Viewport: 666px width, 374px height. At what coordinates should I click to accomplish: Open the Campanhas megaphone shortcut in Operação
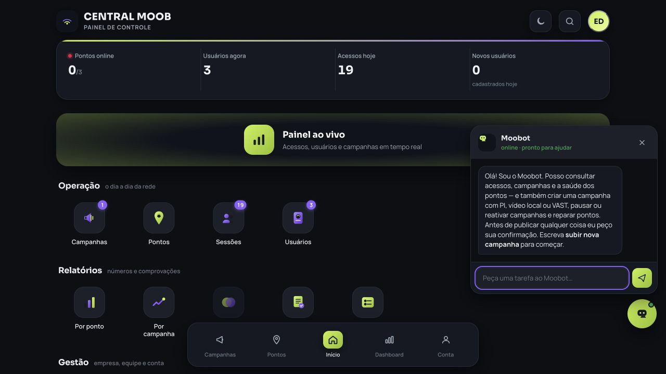point(89,218)
